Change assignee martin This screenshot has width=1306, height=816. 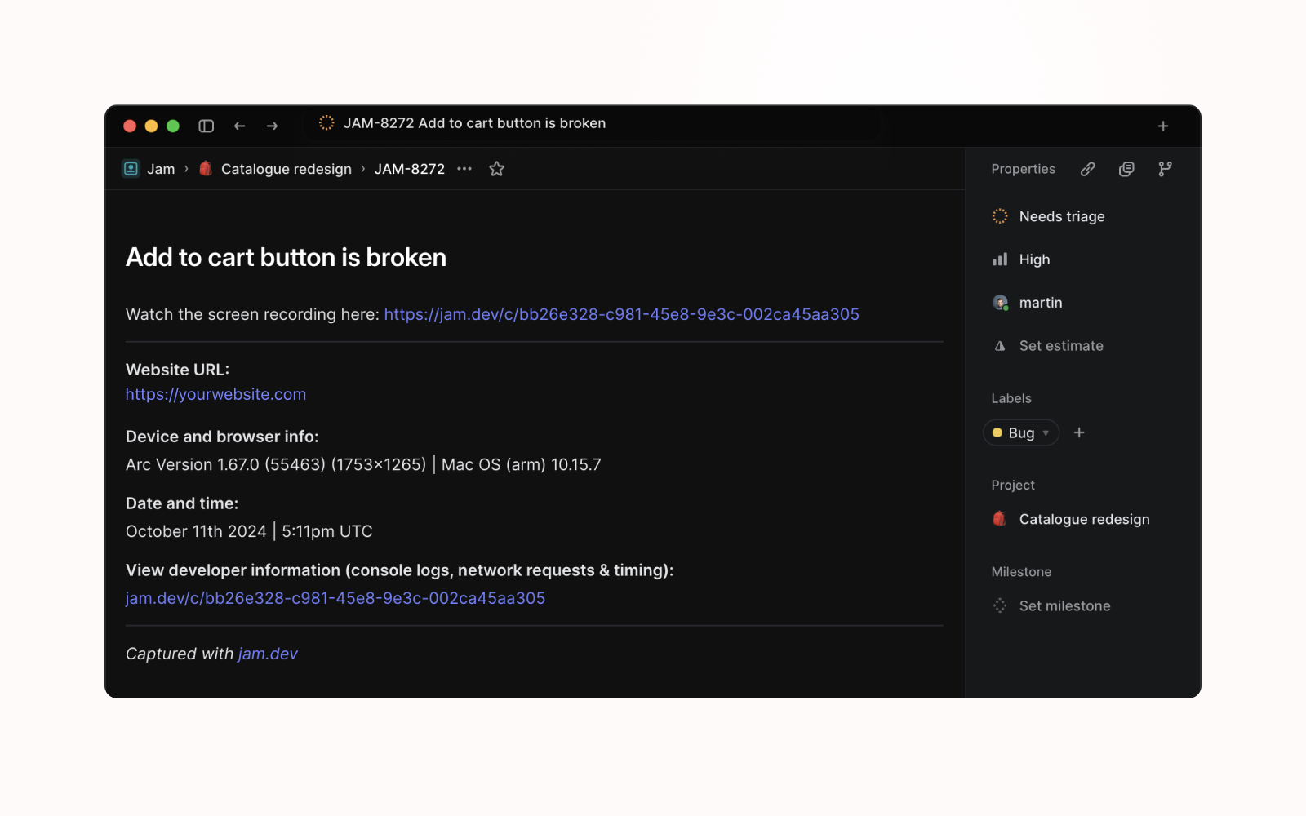(x=1041, y=303)
